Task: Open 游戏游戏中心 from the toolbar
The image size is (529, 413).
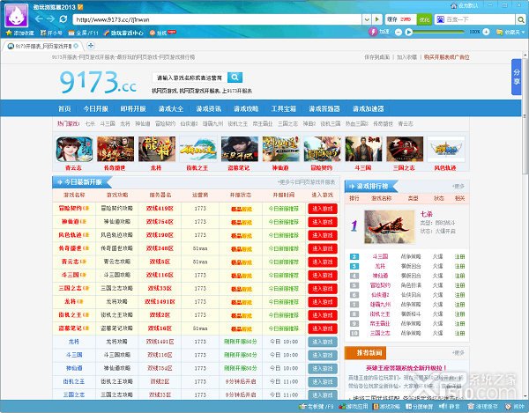Action: pos(123,33)
